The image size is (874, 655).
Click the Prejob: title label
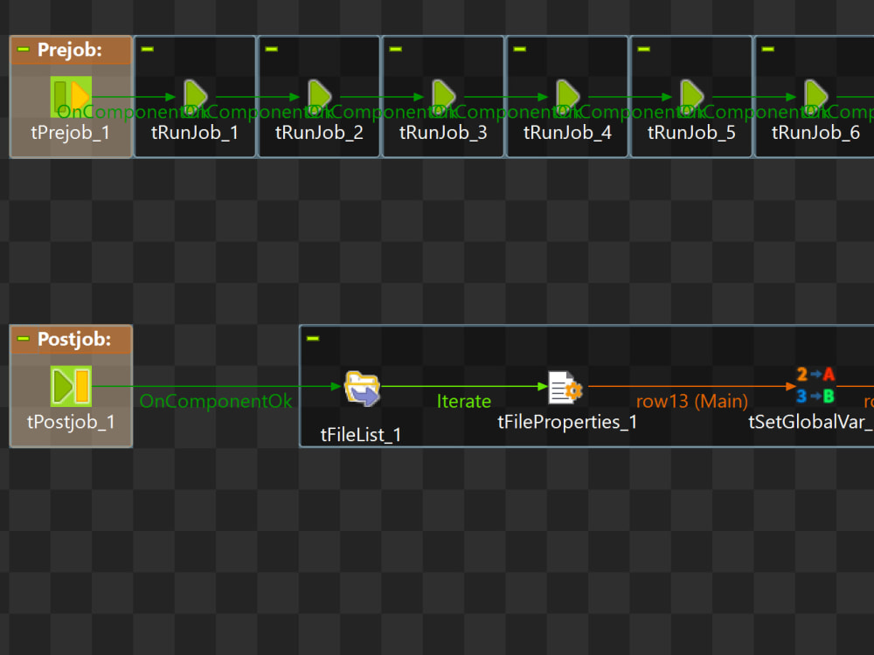click(70, 50)
